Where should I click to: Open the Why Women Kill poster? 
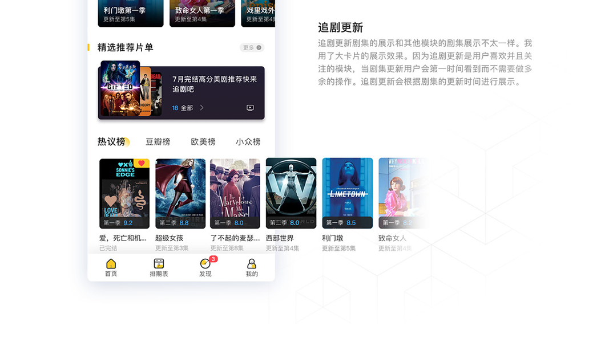tap(403, 193)
